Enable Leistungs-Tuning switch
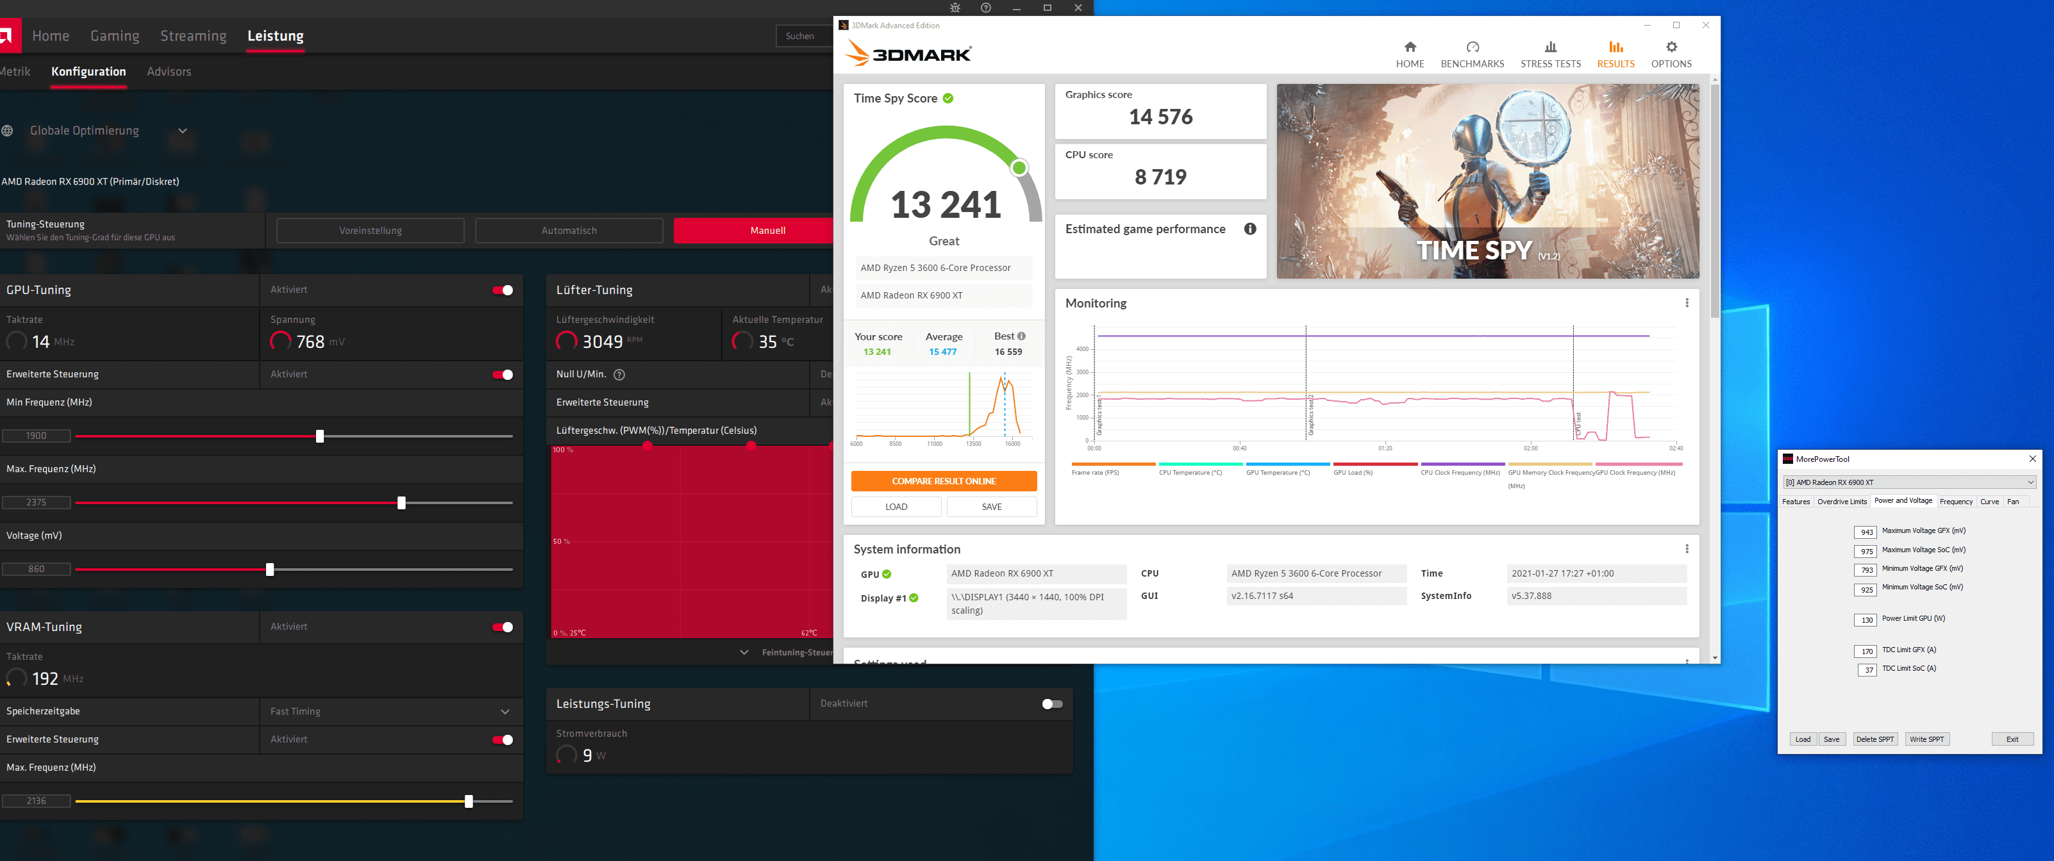Screen dimensions: 2054x861 coord(1052,704)
